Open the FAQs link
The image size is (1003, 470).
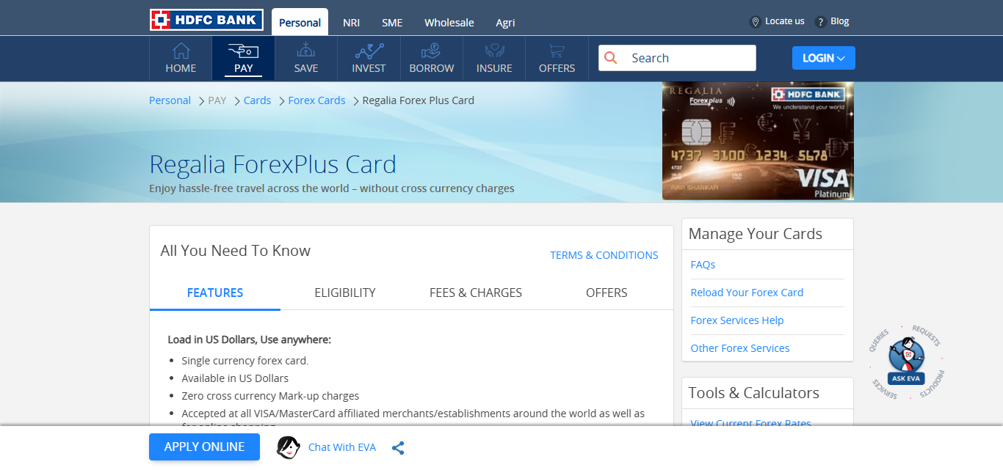click(x=703, y=265)
